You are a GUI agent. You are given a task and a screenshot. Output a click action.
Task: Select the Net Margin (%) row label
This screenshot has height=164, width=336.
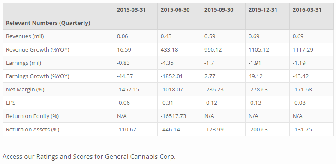tap(25, 89)
